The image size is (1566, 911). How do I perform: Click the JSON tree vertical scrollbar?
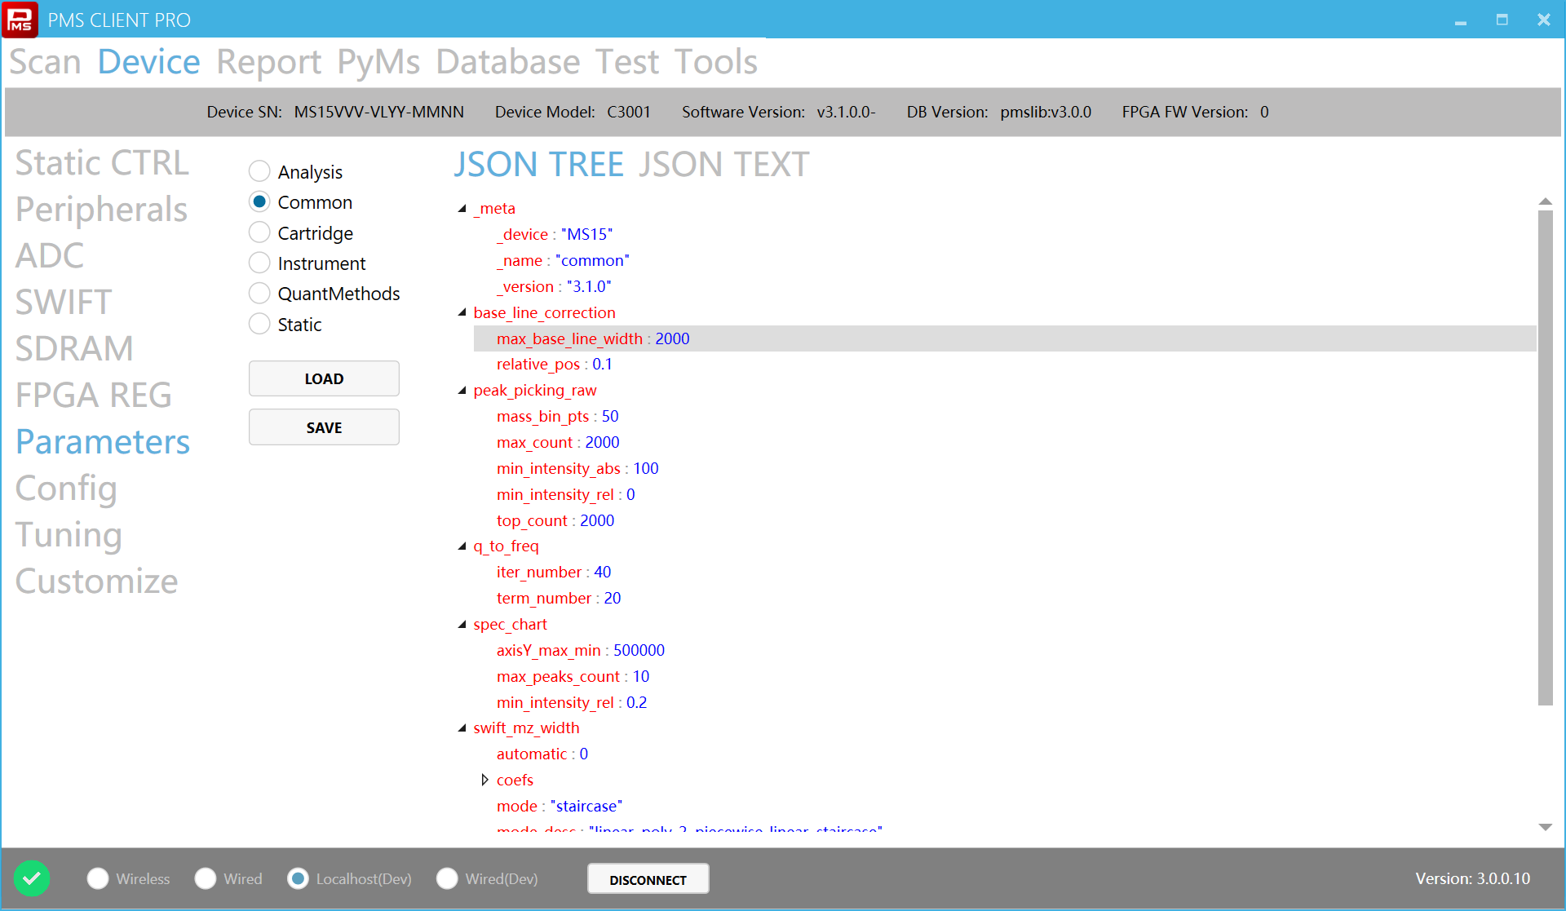[1545, 457]
